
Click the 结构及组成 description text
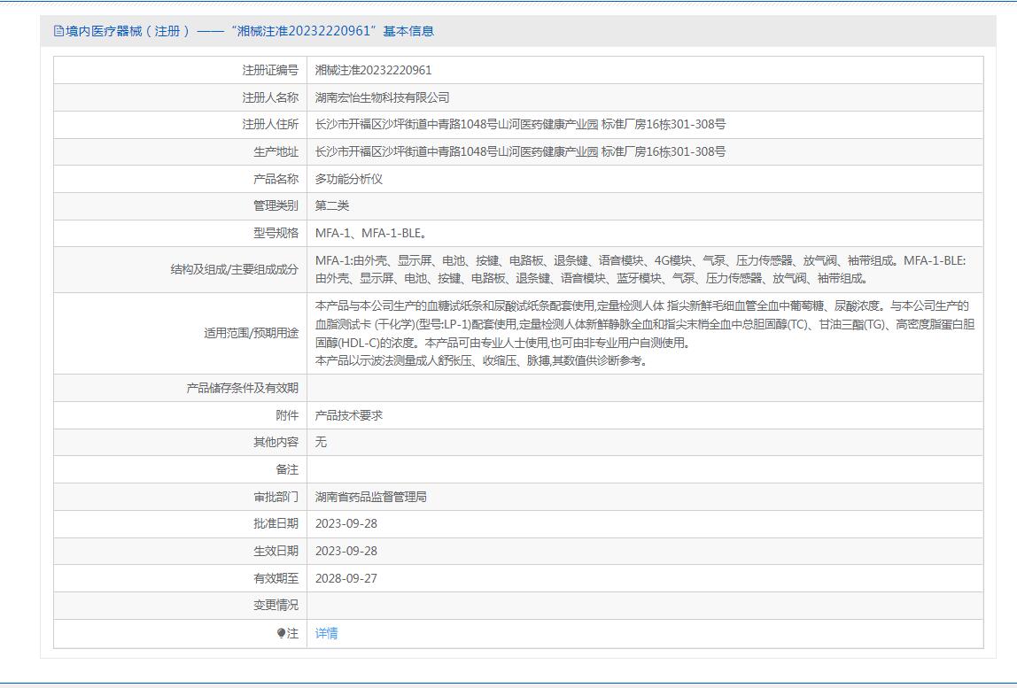pyautogui.click(x=640, y=269)
